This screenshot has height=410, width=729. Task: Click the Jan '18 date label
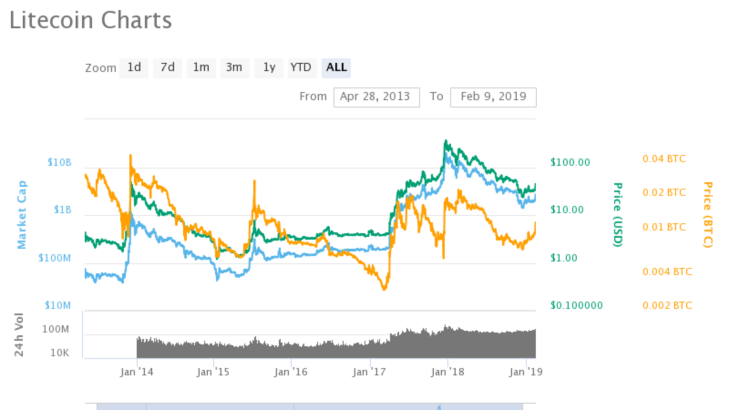(x=447, y=372)
